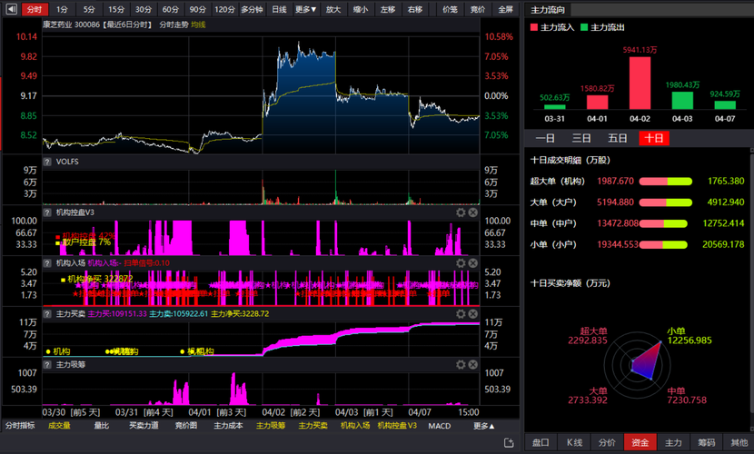Select 主力成本 indicator in bottom bar
This screenshot has height=454, width=754.
click(228, 426)
